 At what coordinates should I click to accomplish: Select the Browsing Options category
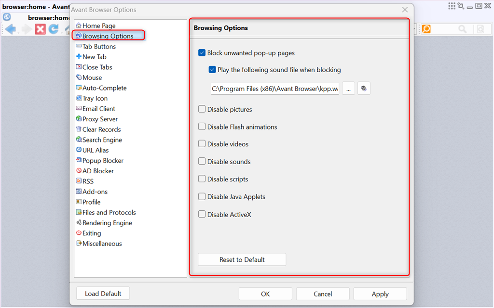pos(105,36)
